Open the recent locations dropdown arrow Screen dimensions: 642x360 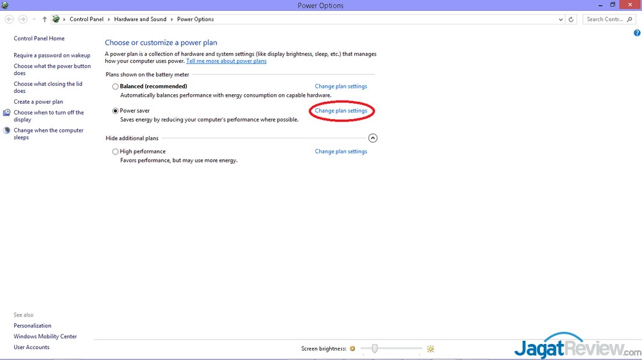click(x=33, y=19)
